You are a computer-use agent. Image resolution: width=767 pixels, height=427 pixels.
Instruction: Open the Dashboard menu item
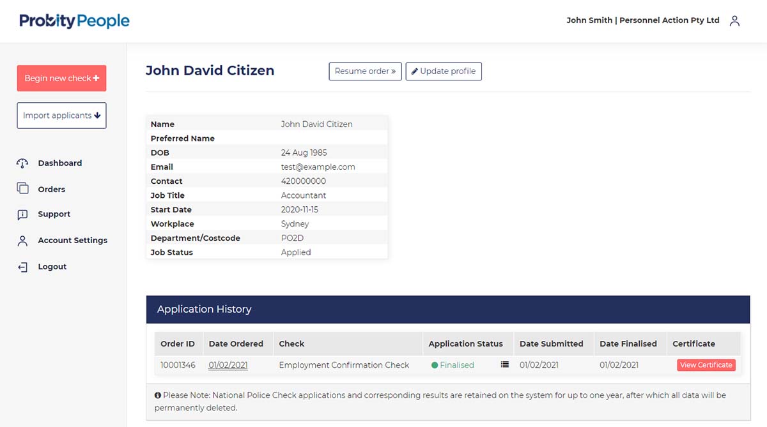pos(59,163)
